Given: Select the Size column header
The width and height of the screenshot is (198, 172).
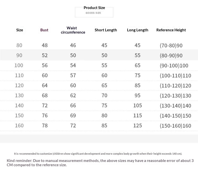Looking at the screenshot, I should tap(20, 30).
